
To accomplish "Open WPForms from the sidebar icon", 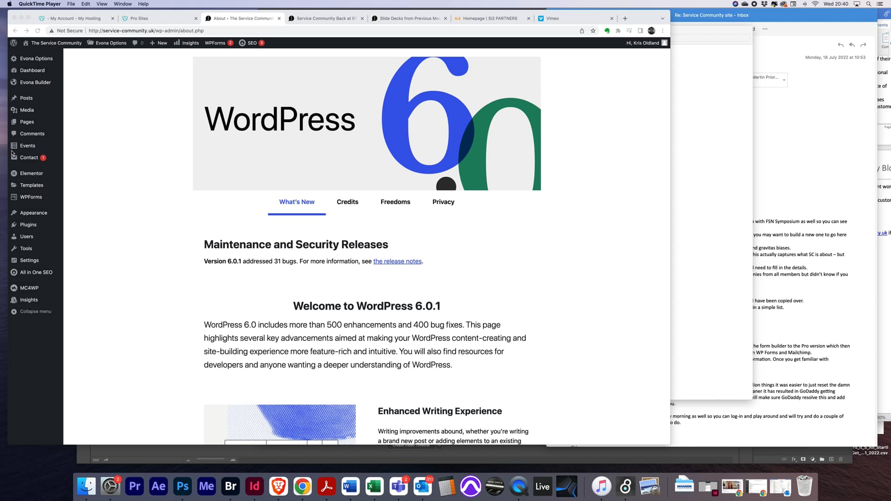I will click(14, 197).
